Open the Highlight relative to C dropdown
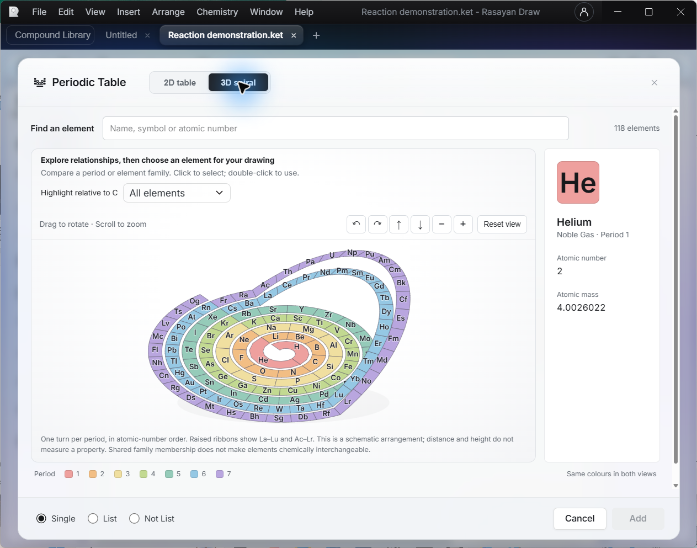The width and height of the screenshot is (697, 548). click(x=177, y=193)
